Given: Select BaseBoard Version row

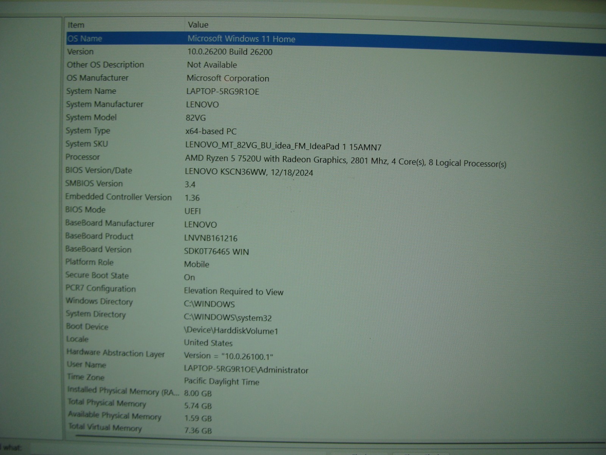Looking at the screenshot, I should coord(98,249).
